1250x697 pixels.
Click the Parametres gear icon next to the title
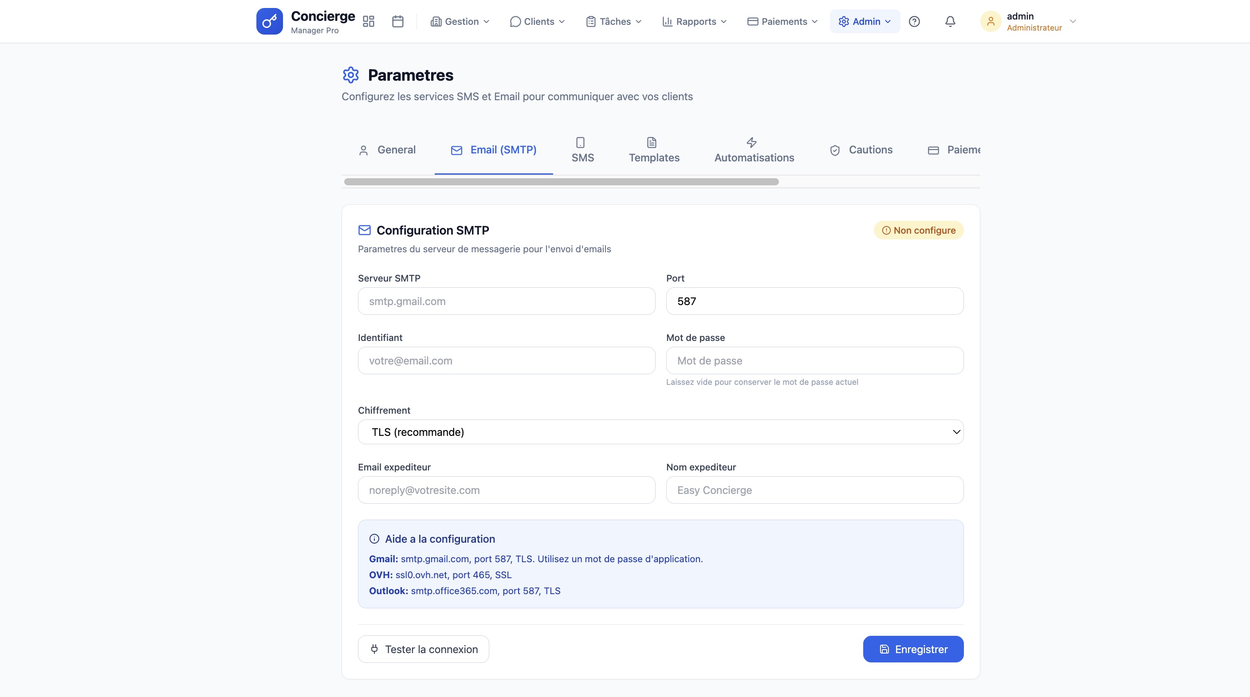coord(351,74)
